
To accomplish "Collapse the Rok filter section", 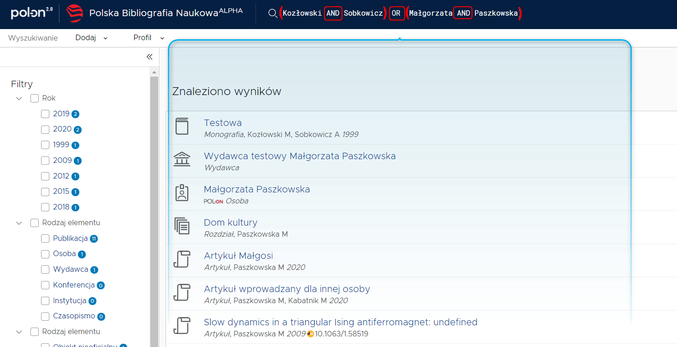I will click(x=19, y=98).
